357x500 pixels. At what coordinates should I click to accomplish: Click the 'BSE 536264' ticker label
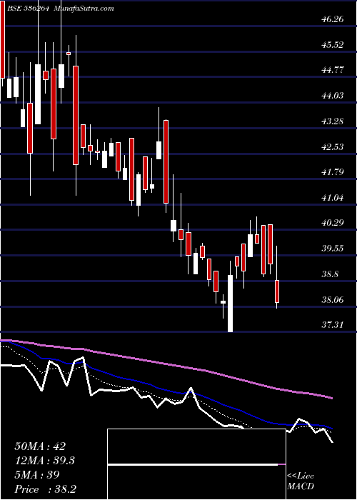(29, 9)
